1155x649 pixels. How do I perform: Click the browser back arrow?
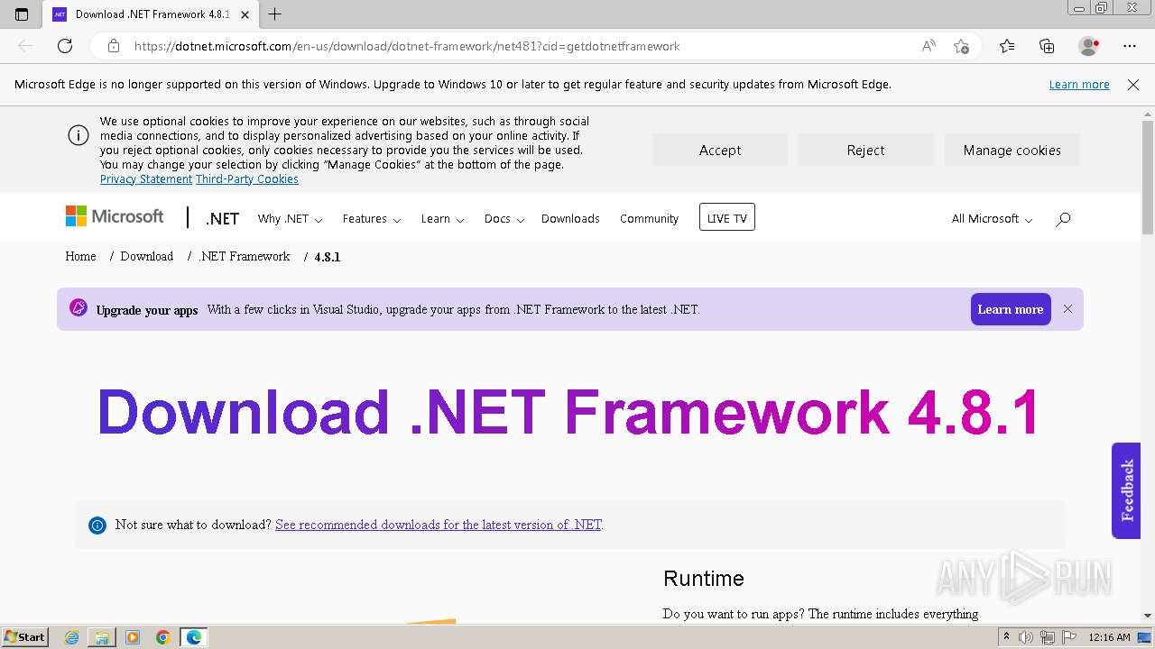point(25,46)
